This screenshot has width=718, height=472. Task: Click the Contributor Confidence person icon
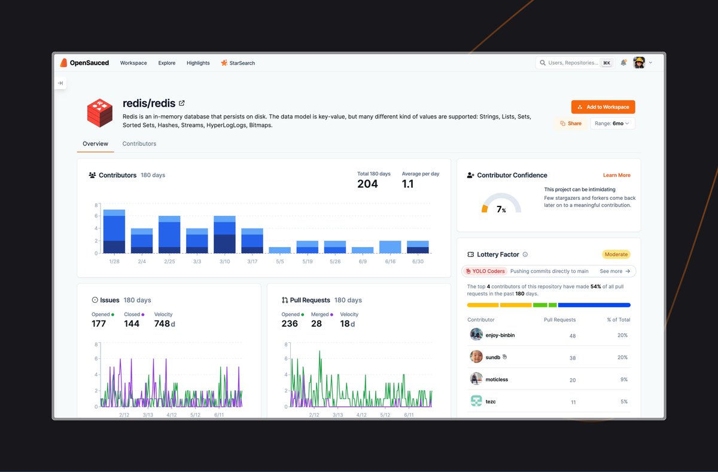pyautogui.click(x=471, y=175)
